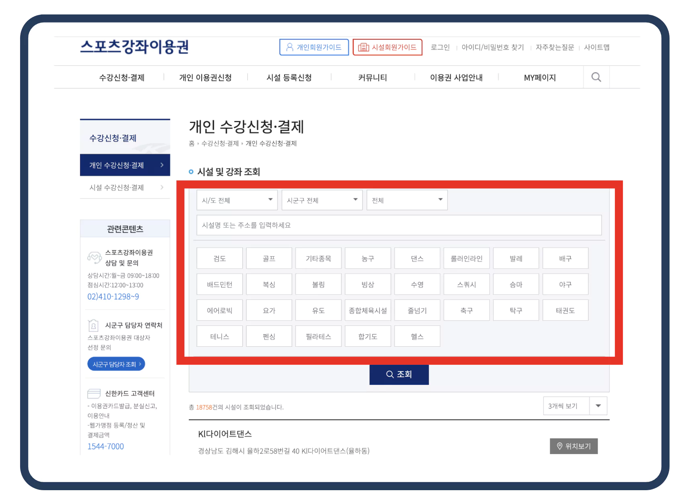
Task: Open the 이용권 사업안내 menu
Action: (x=456, y=78)
